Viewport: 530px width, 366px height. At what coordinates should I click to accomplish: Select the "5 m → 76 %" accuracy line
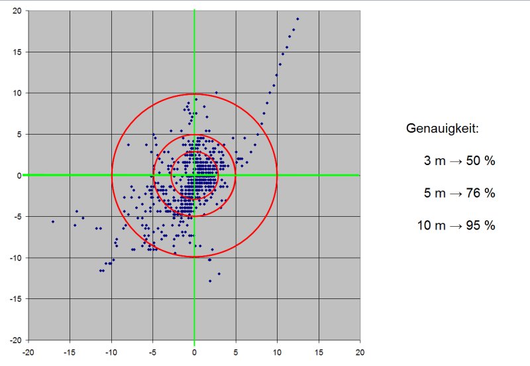click(459, 193)
